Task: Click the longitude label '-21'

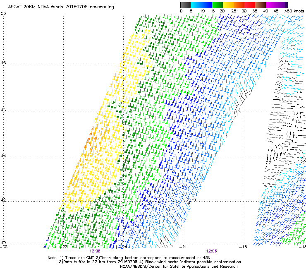Action: (x=183, y=247)
